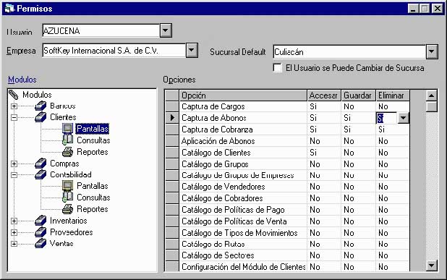The width and height of the screenshot is (447, 280).
Task: Click the Sucursal Default field Culiacán
Action: pos(349,52)
